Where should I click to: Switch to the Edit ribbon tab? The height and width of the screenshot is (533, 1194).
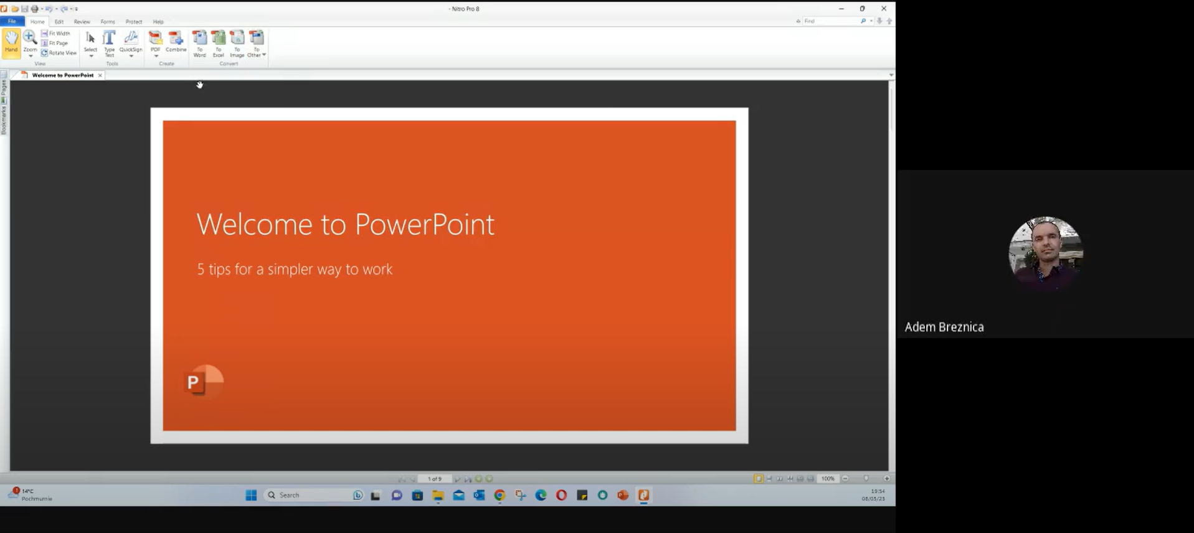59,22
